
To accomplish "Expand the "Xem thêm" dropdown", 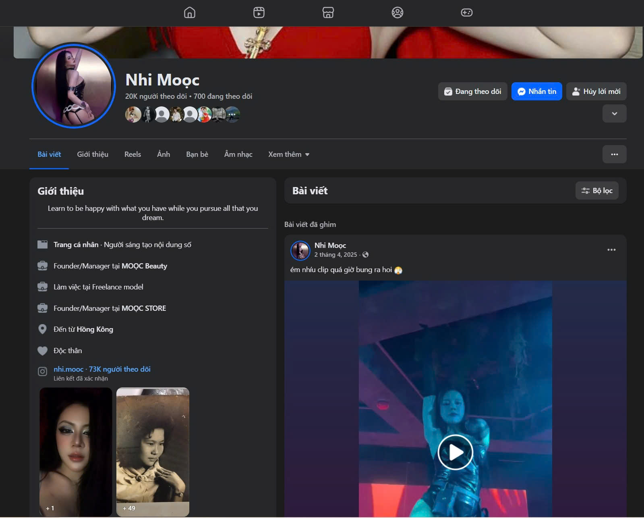I will coord(288,154).
